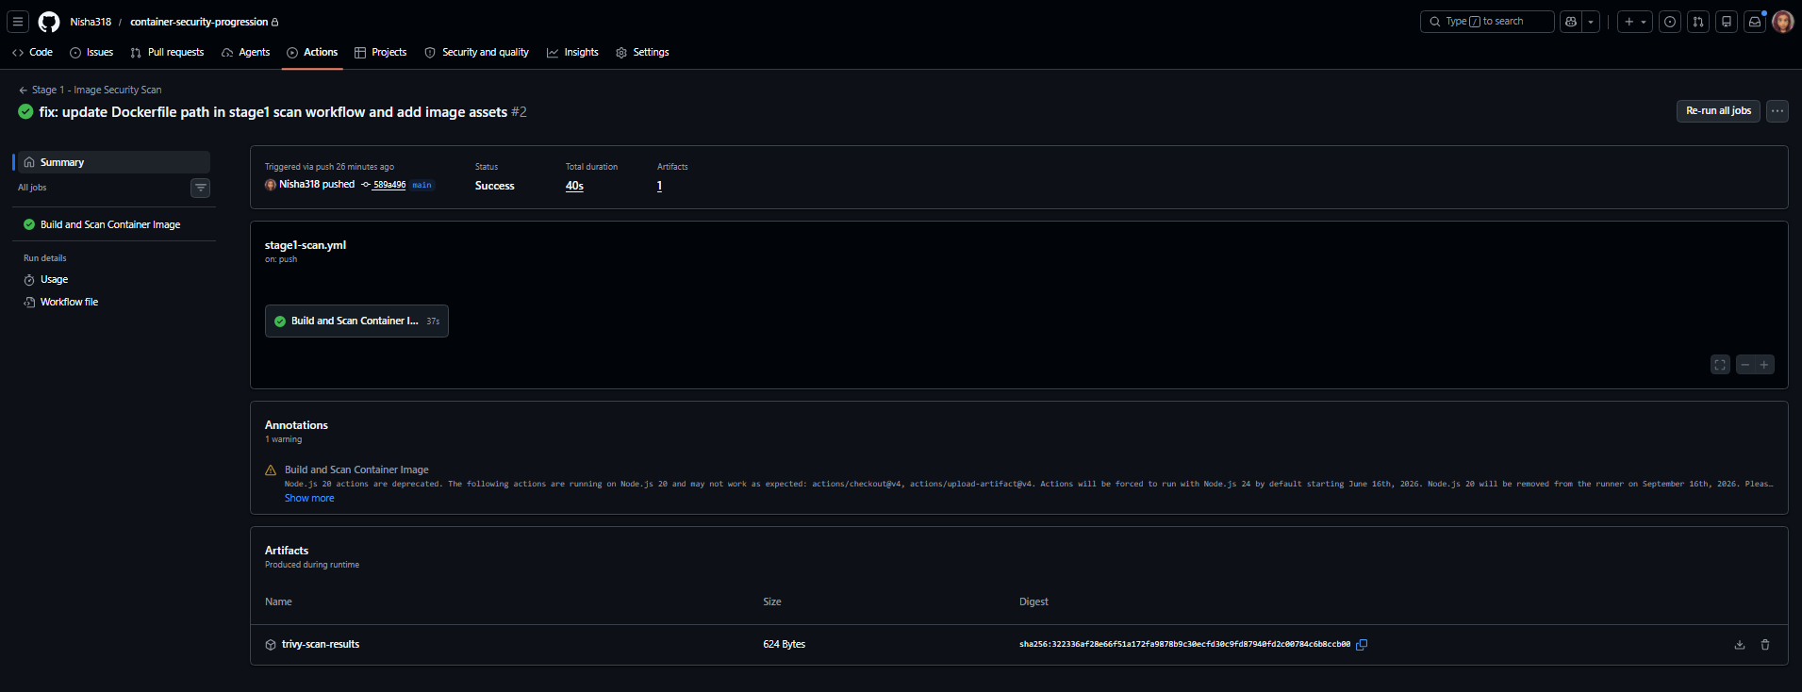Switch to the Issues tab
The width and height of the screenshot is (1802, 692).
pos(91,53)
